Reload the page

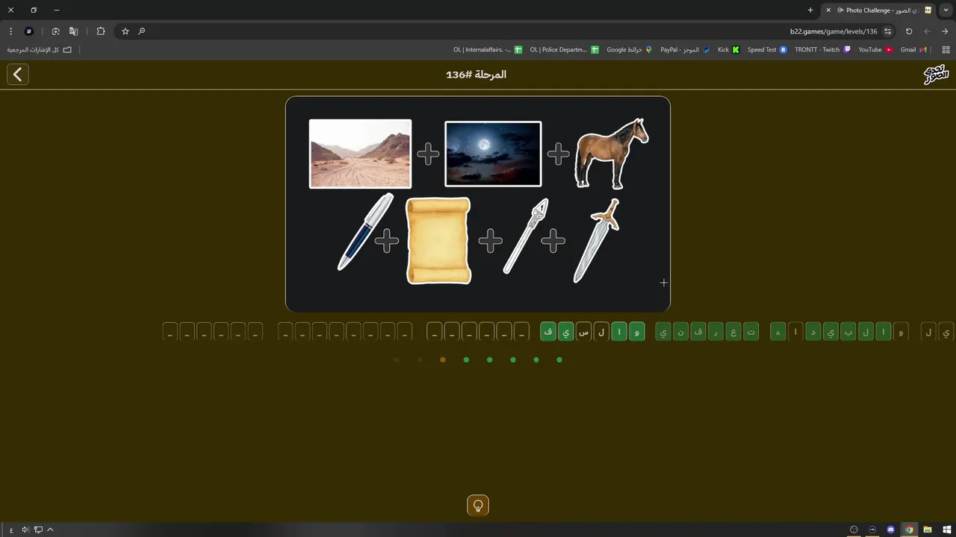(x=909, y=31)
